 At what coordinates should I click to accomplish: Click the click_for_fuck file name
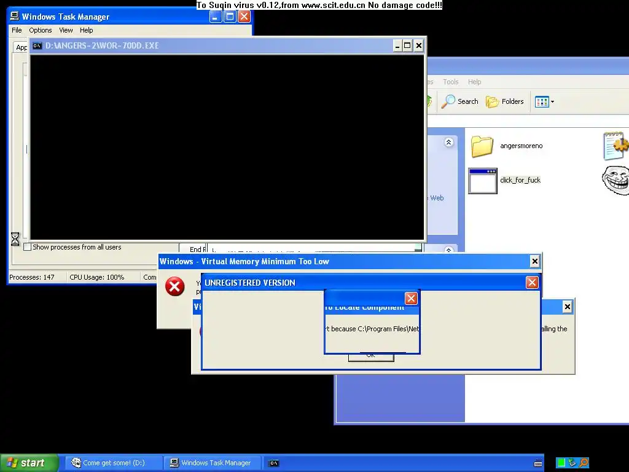(520, 180)
